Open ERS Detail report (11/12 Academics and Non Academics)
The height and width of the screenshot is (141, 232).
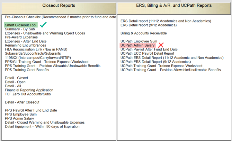(x=166, y=21)
